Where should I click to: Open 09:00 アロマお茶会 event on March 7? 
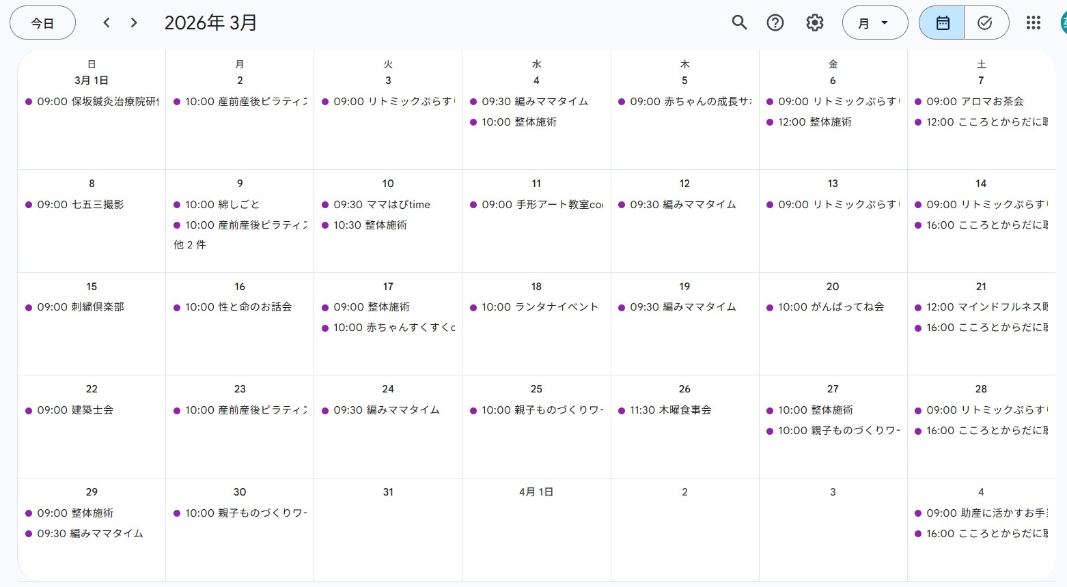coord(975,102)
